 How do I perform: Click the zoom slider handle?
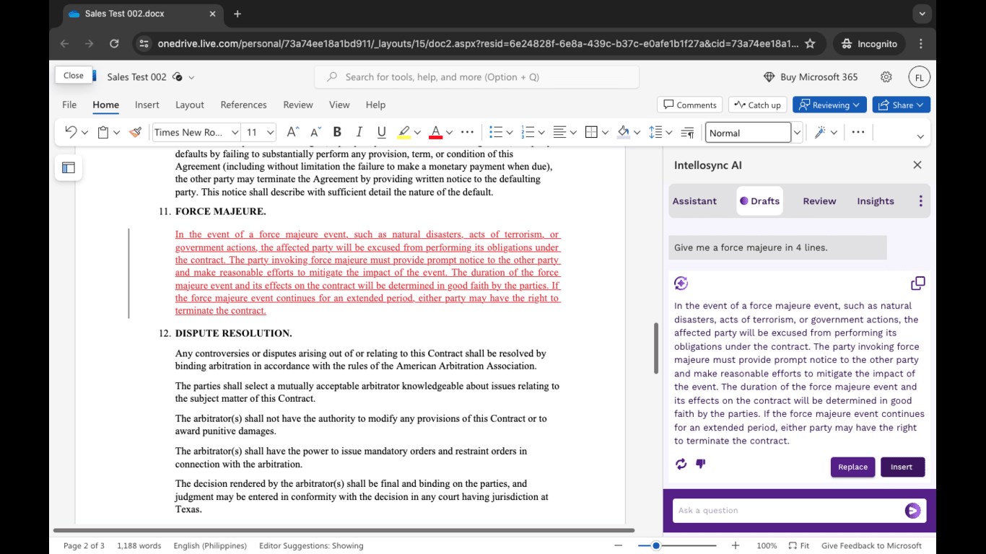click(x=656, y=545)
